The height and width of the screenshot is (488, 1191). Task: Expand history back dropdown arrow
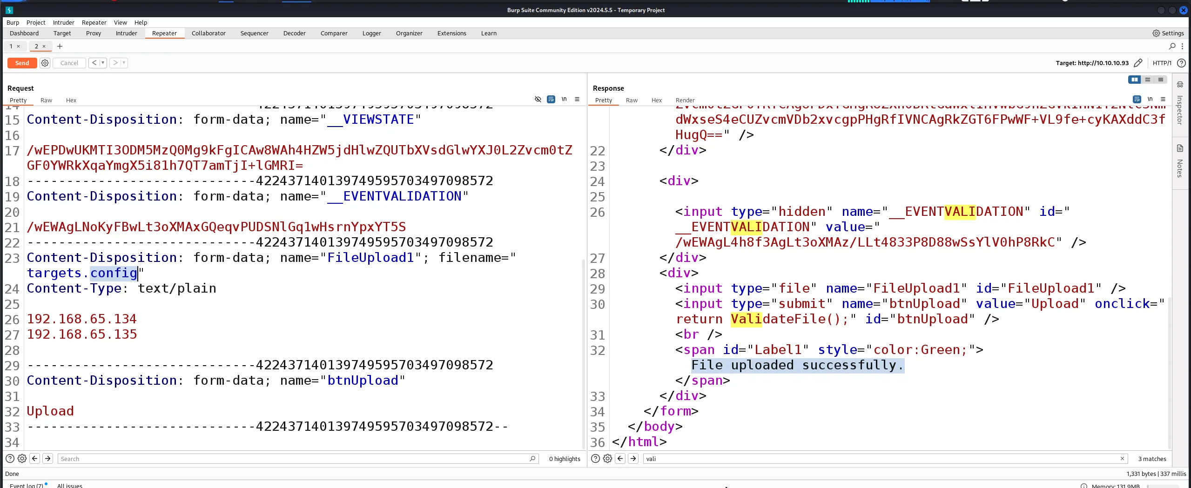click(x=103, y=63)
